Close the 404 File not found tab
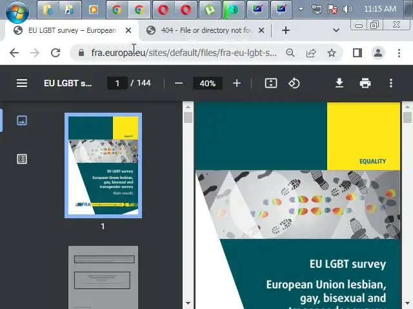 point(261,30)
